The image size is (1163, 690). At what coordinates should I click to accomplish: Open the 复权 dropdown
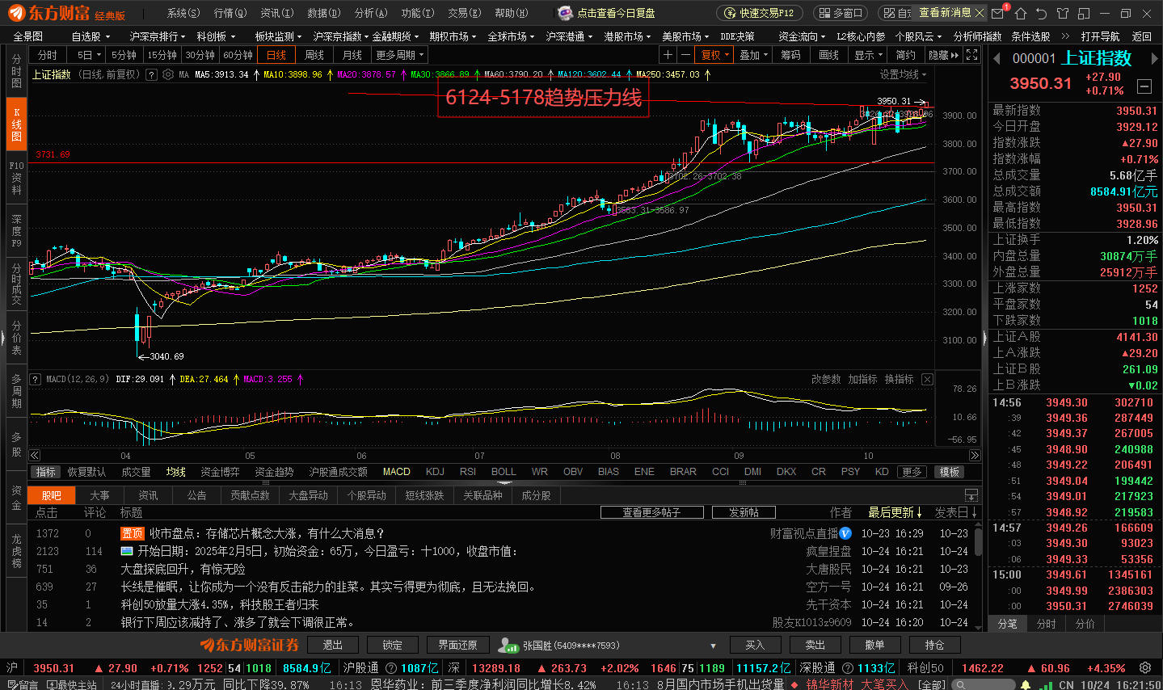715,55
